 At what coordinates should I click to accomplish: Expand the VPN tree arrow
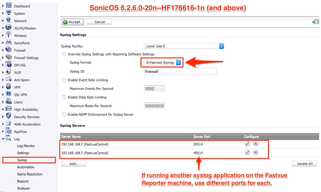tap(3, 87)
